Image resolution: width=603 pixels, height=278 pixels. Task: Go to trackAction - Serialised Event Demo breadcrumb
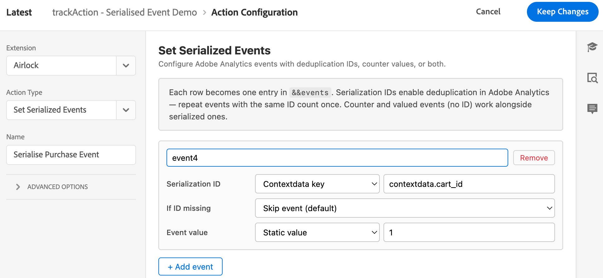coord(124,12)
